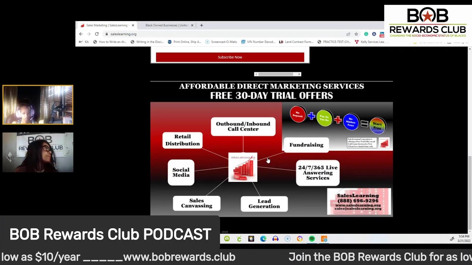Open the Grammarly extension icon

tap(366, 34)
